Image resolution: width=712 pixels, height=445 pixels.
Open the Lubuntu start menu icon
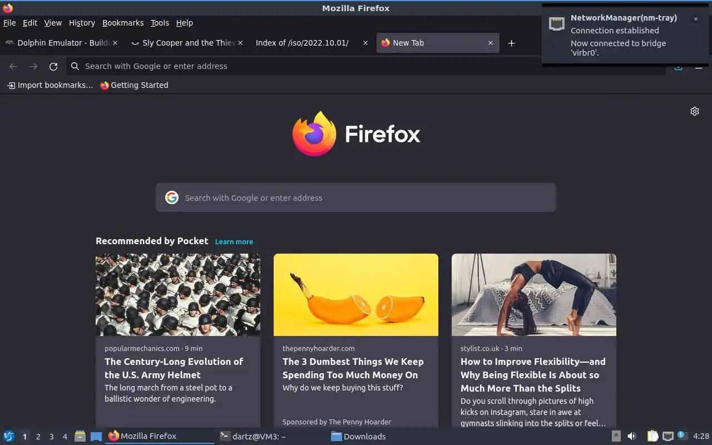point(9,436)
